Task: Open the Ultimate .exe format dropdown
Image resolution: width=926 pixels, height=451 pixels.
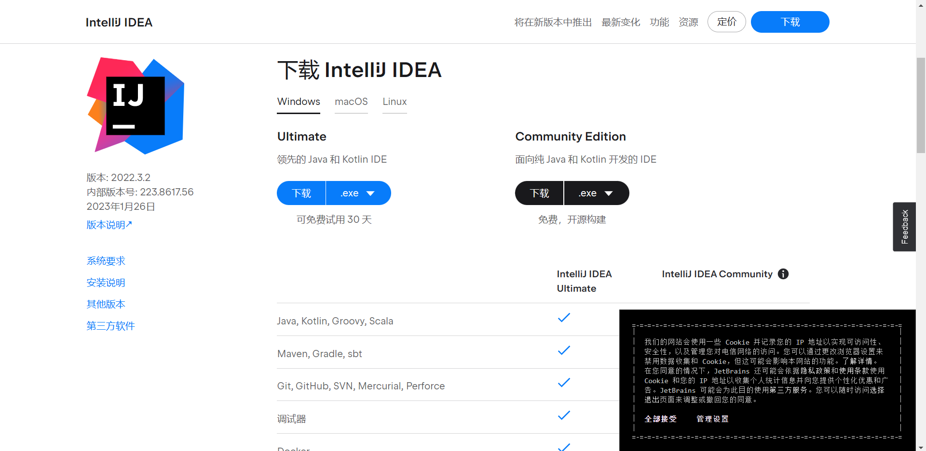Action: coord(358,193)
